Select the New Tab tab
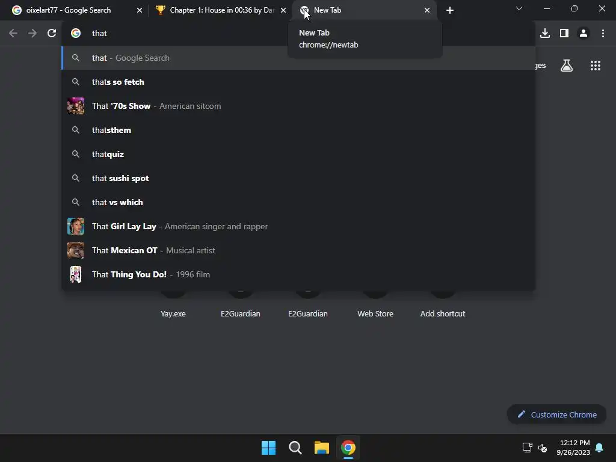Screen dimensions: 616x462 click(x=365, y=10)
